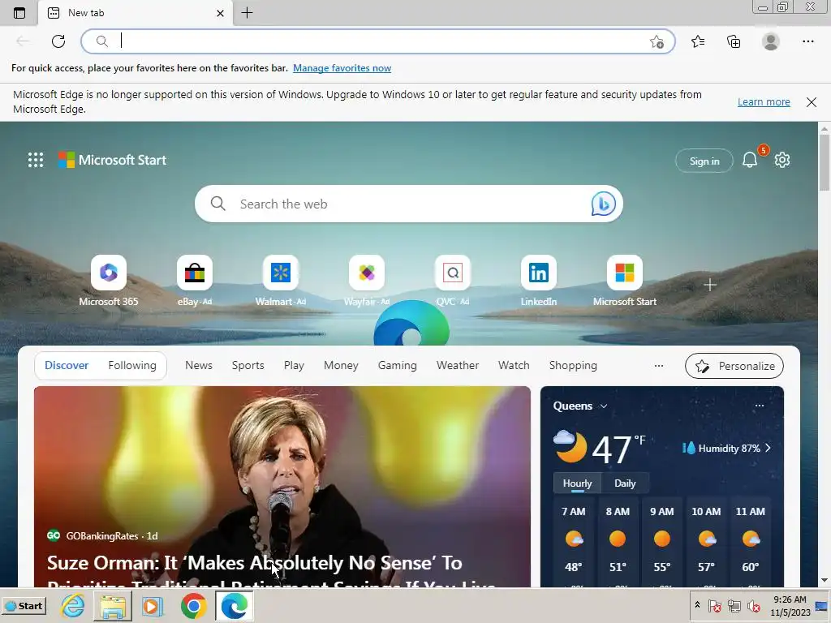
Task: Click Manage favorites now link
Action: [342, 68]
